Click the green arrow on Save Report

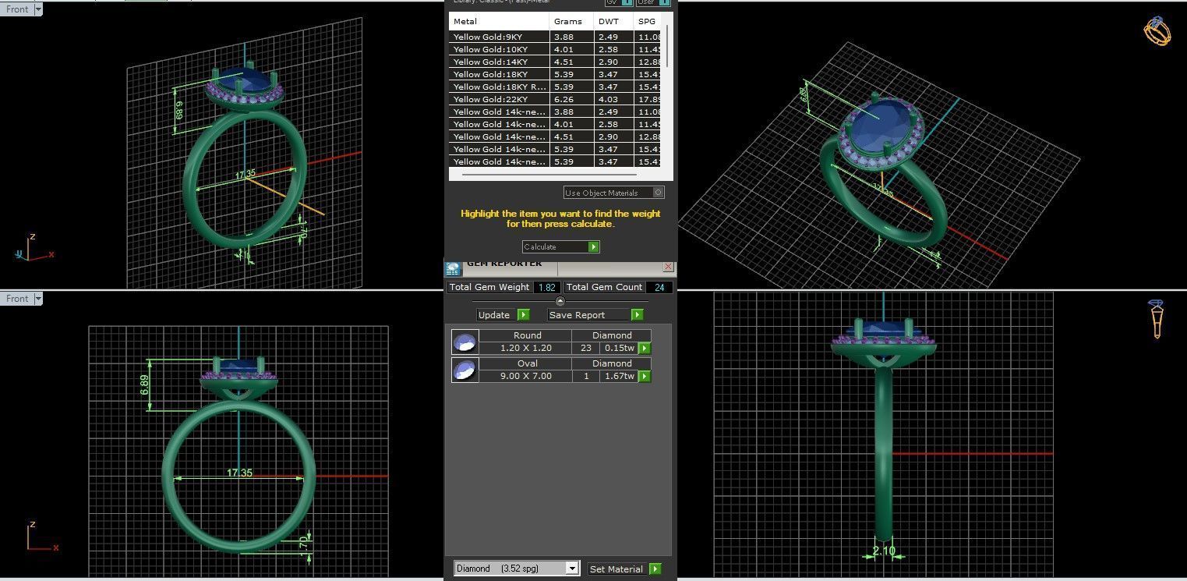pos(638,314)
